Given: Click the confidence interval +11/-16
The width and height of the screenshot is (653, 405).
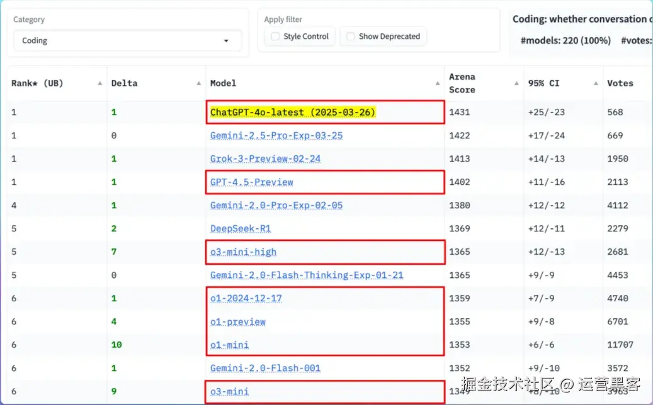Looking at the screenshot, I should (x=547, y=182).
